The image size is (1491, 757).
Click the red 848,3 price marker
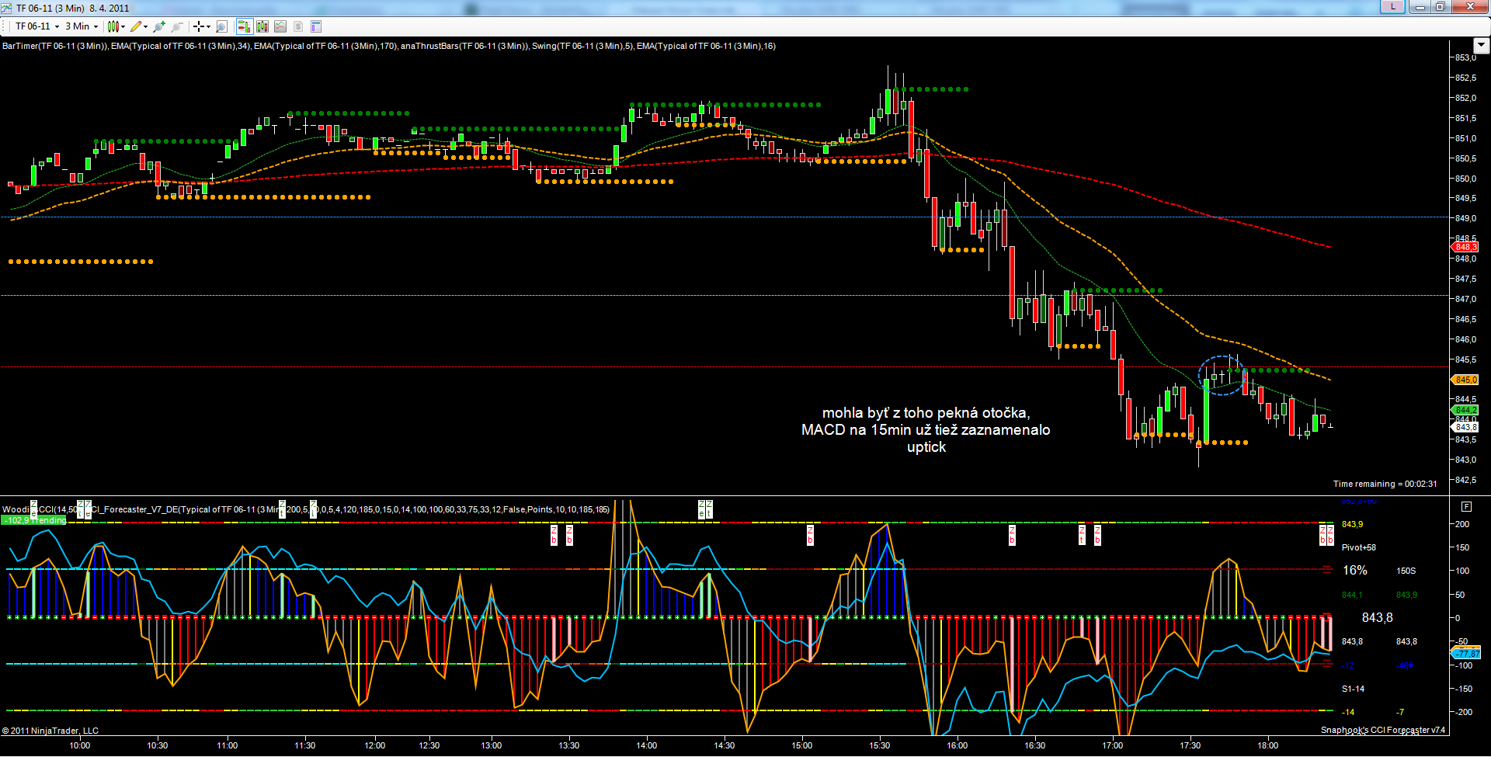click(1465, 247)
